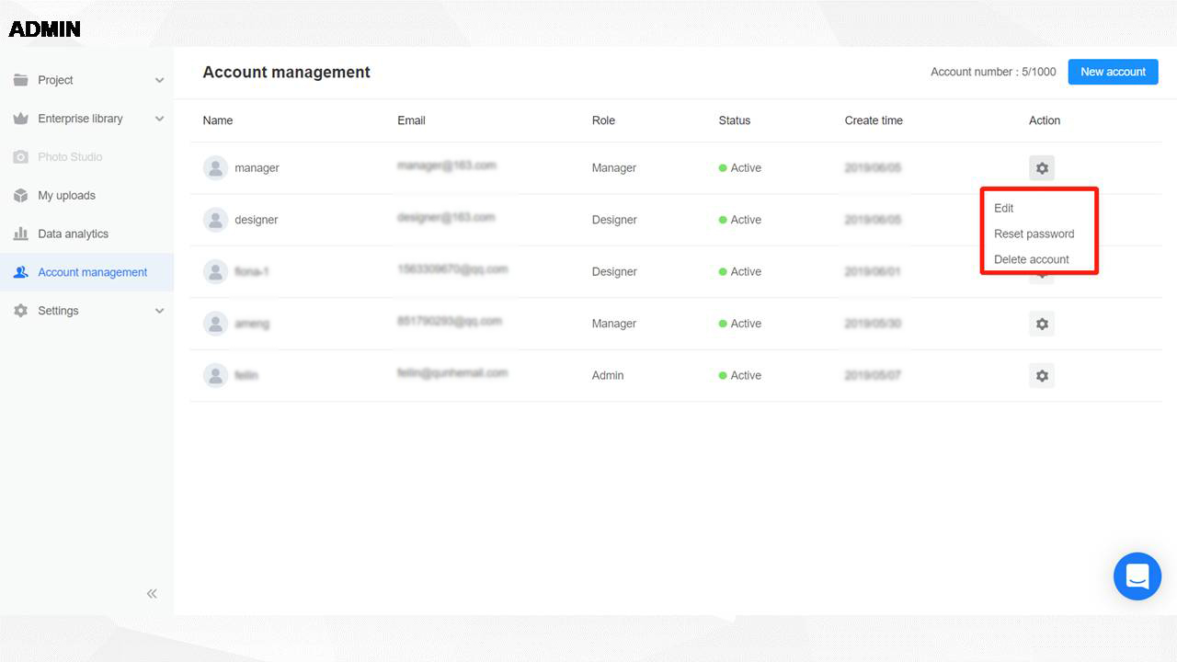
Task: Click the manager's avatar icon
Action: pos(215,168)
